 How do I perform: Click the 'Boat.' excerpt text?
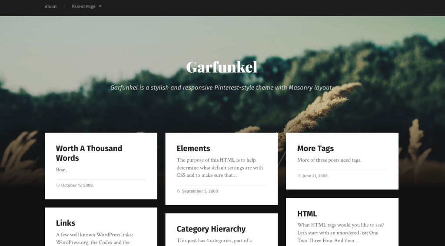[x=62, y=170]
